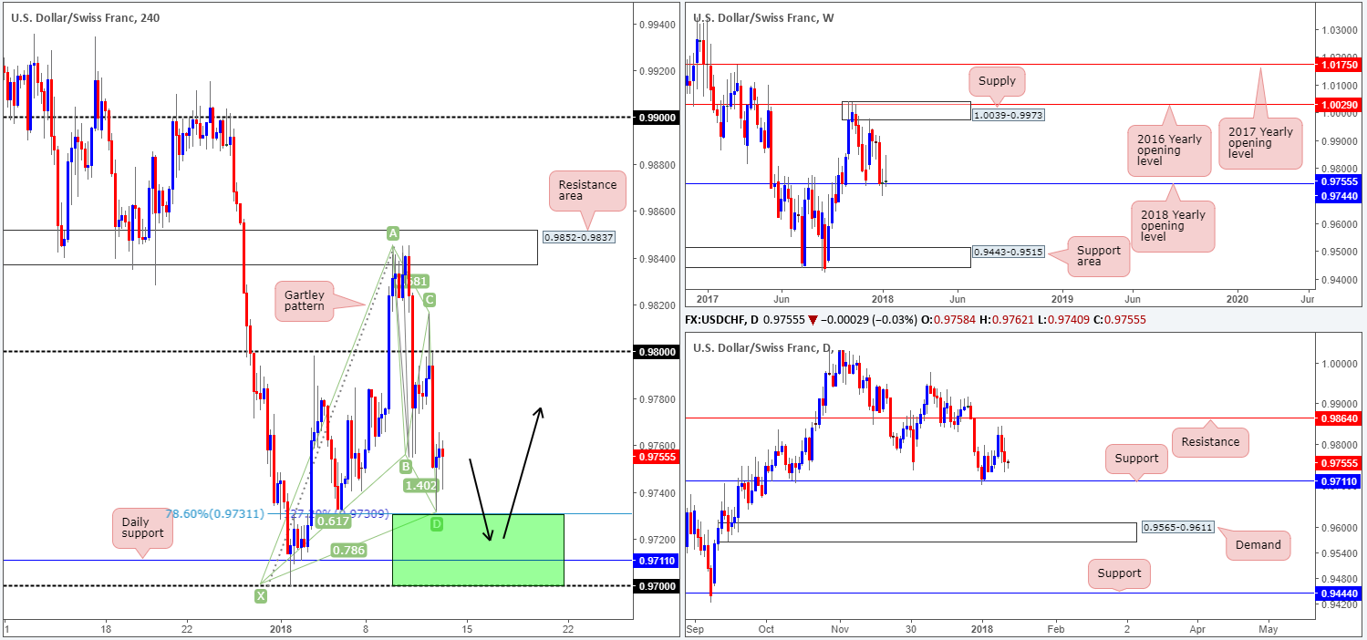This screenshot has width=1367, height=640.
Task: Select the 1.402 ratio label
Action: click(x=419, y=486)
